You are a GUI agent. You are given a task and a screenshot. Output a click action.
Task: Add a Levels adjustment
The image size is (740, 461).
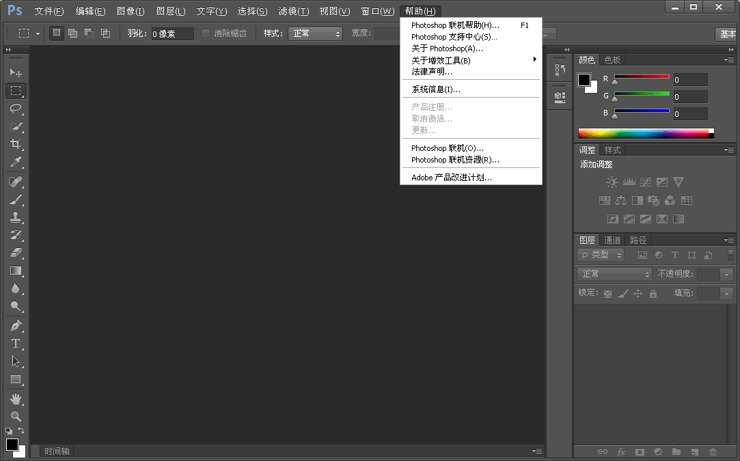click(x=629, y=182)
